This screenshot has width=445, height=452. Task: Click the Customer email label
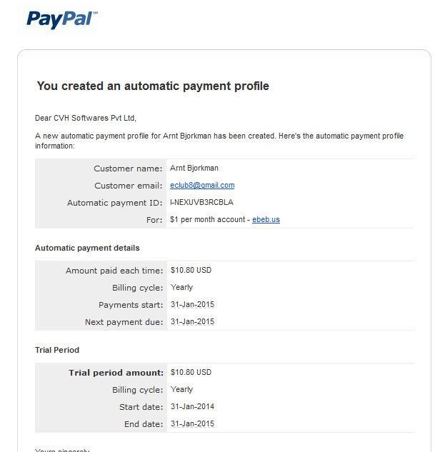[129, 186]
